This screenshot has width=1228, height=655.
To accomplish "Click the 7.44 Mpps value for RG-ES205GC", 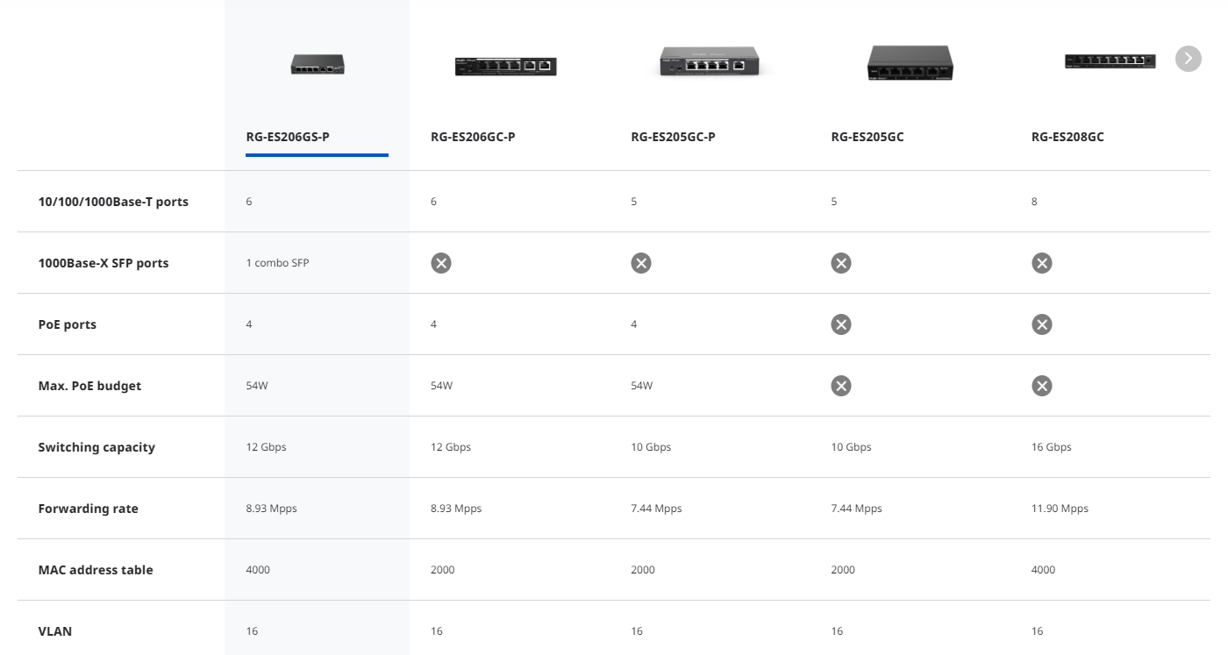I will pos(856,509).
